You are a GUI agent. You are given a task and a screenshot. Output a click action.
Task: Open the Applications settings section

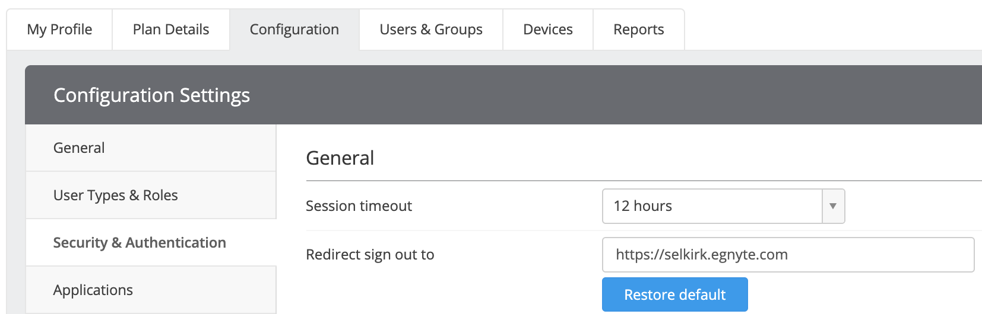[x=151, y=290]
